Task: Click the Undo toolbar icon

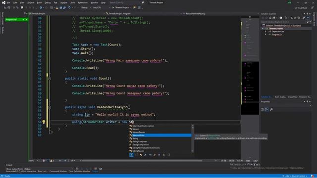Action: click(x=69, y=8)
